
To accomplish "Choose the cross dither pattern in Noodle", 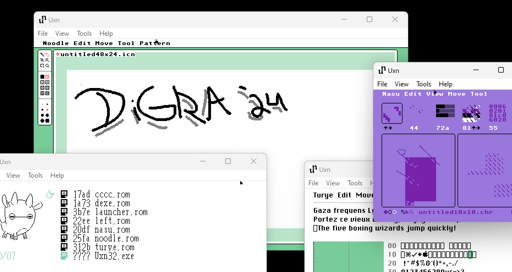I will click(x=42, y=82).
